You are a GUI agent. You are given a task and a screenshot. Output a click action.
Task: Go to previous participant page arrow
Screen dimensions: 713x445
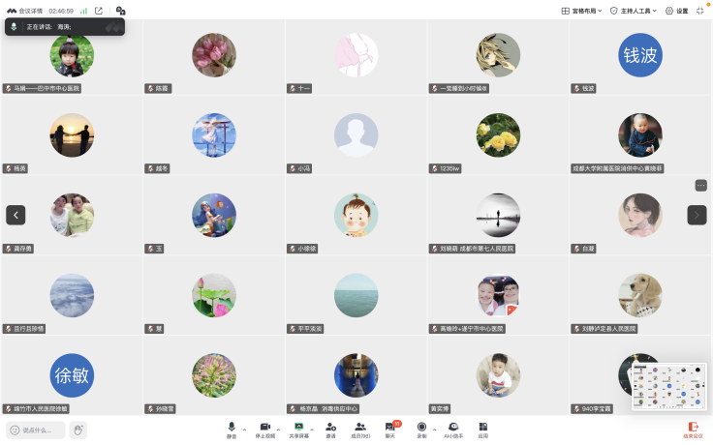pos(15,215)
